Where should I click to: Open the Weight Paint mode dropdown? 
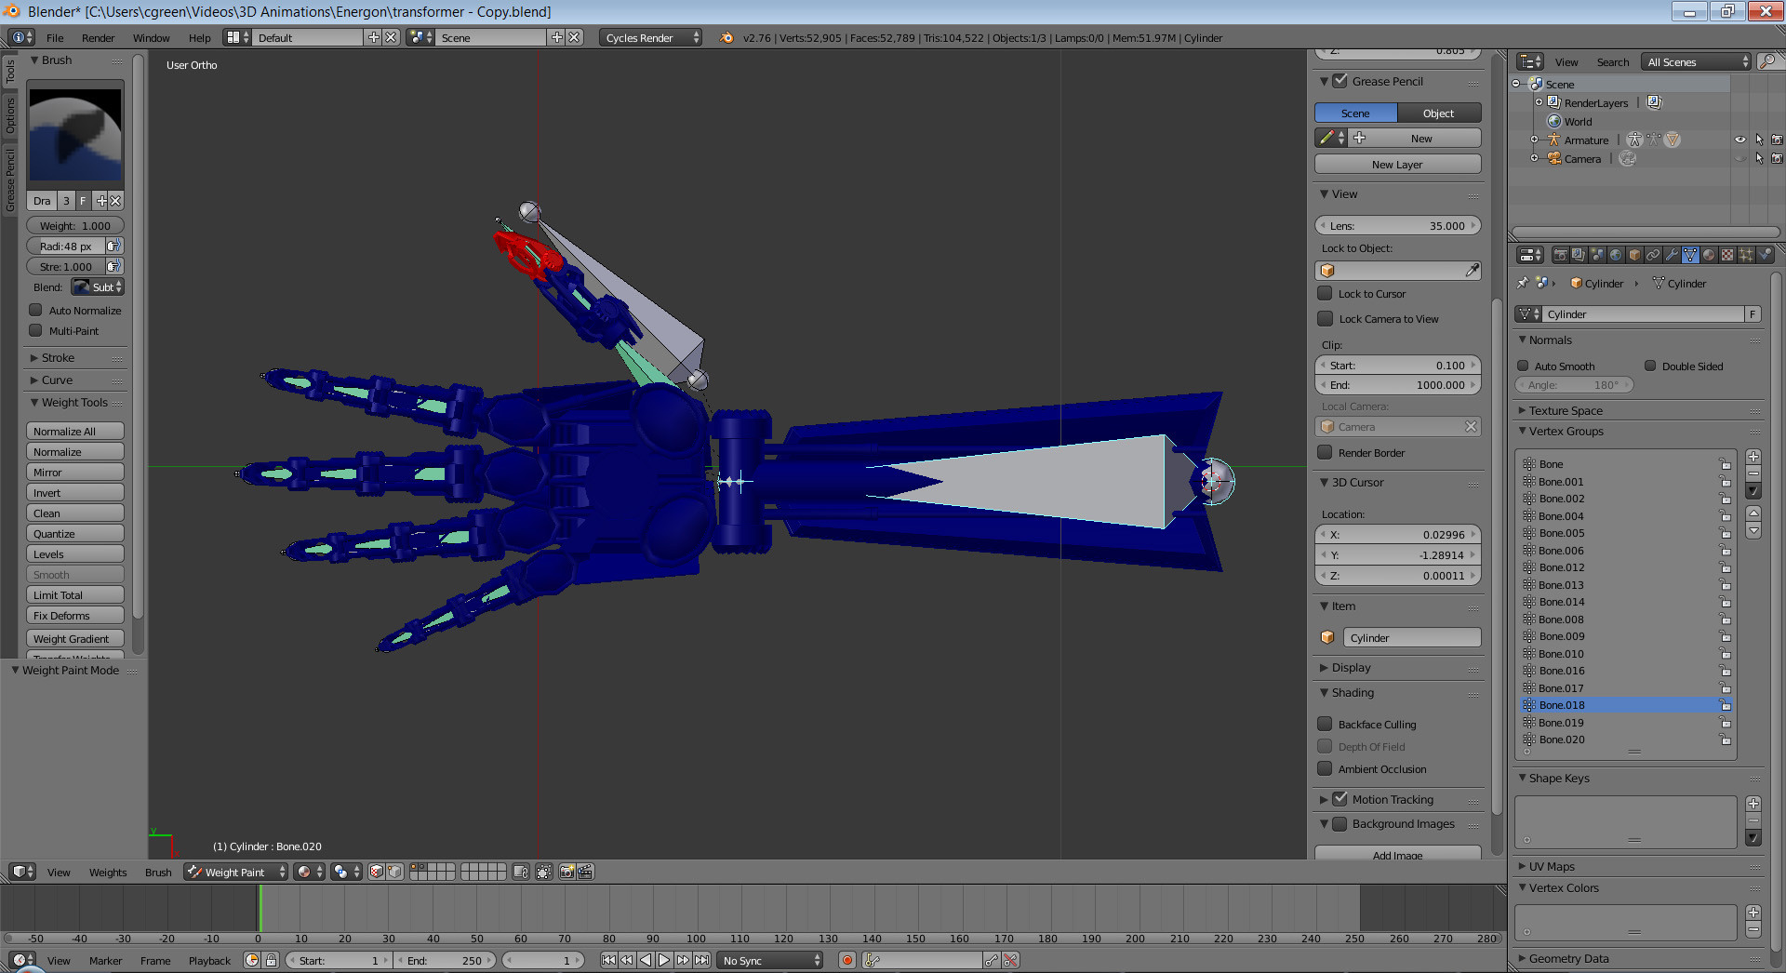(x=236, y=872)
